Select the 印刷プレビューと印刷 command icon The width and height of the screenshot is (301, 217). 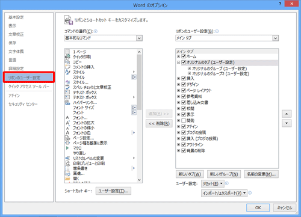[67, 164]
